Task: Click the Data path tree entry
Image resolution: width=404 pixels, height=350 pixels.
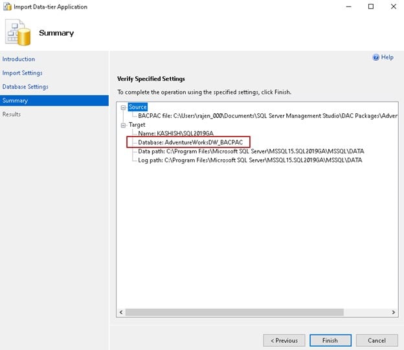Action: coord(250,151)
